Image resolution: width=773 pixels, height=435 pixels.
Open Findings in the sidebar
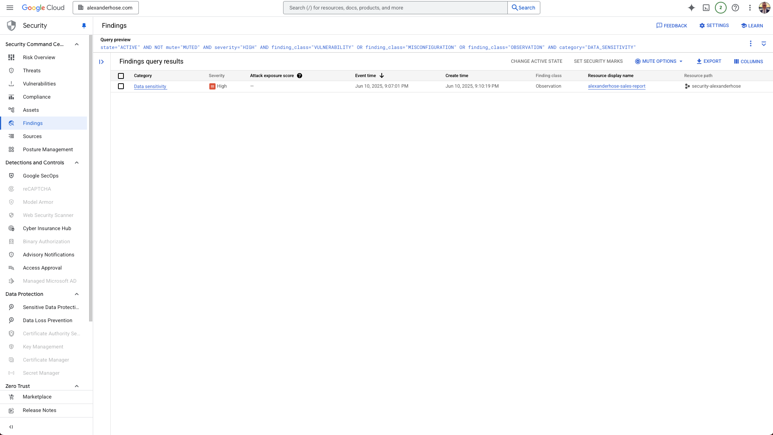click(44, 123)
